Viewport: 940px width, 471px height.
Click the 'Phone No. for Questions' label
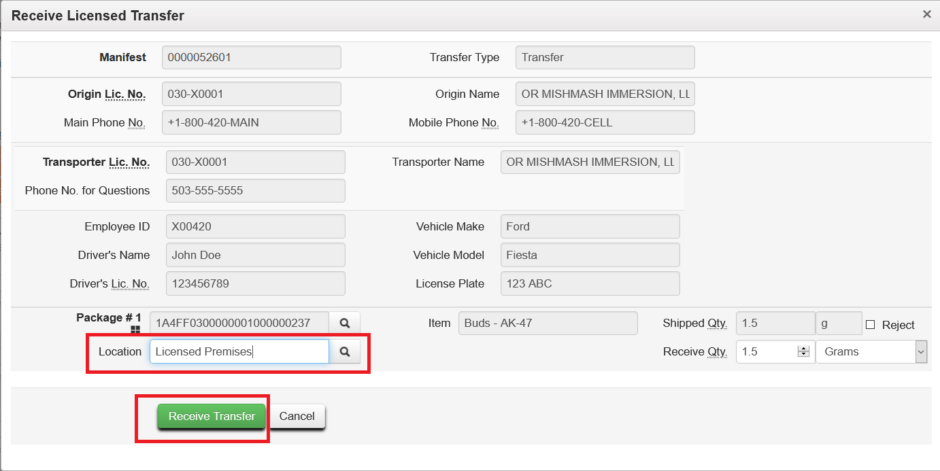pyautogui.click(x=87, y=191)
